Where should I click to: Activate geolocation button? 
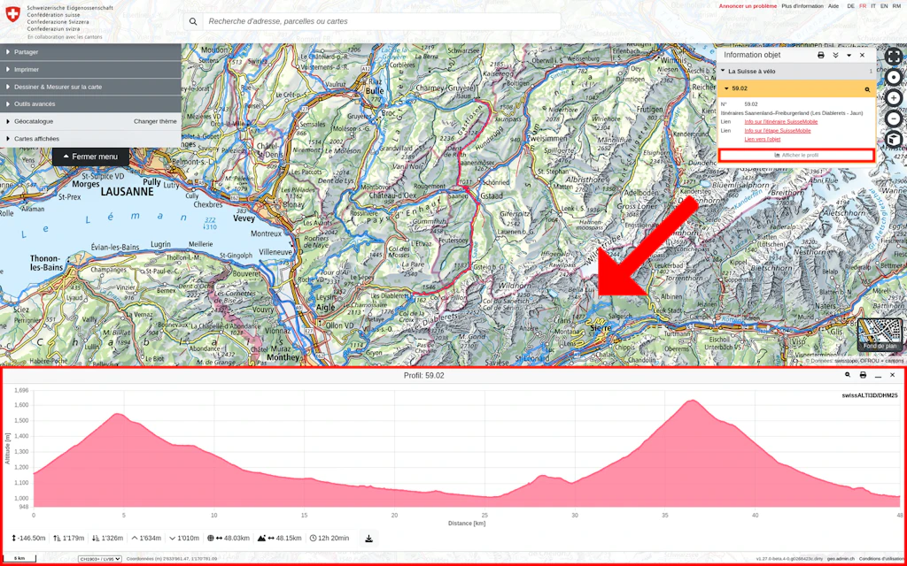[x=894, y=77]
